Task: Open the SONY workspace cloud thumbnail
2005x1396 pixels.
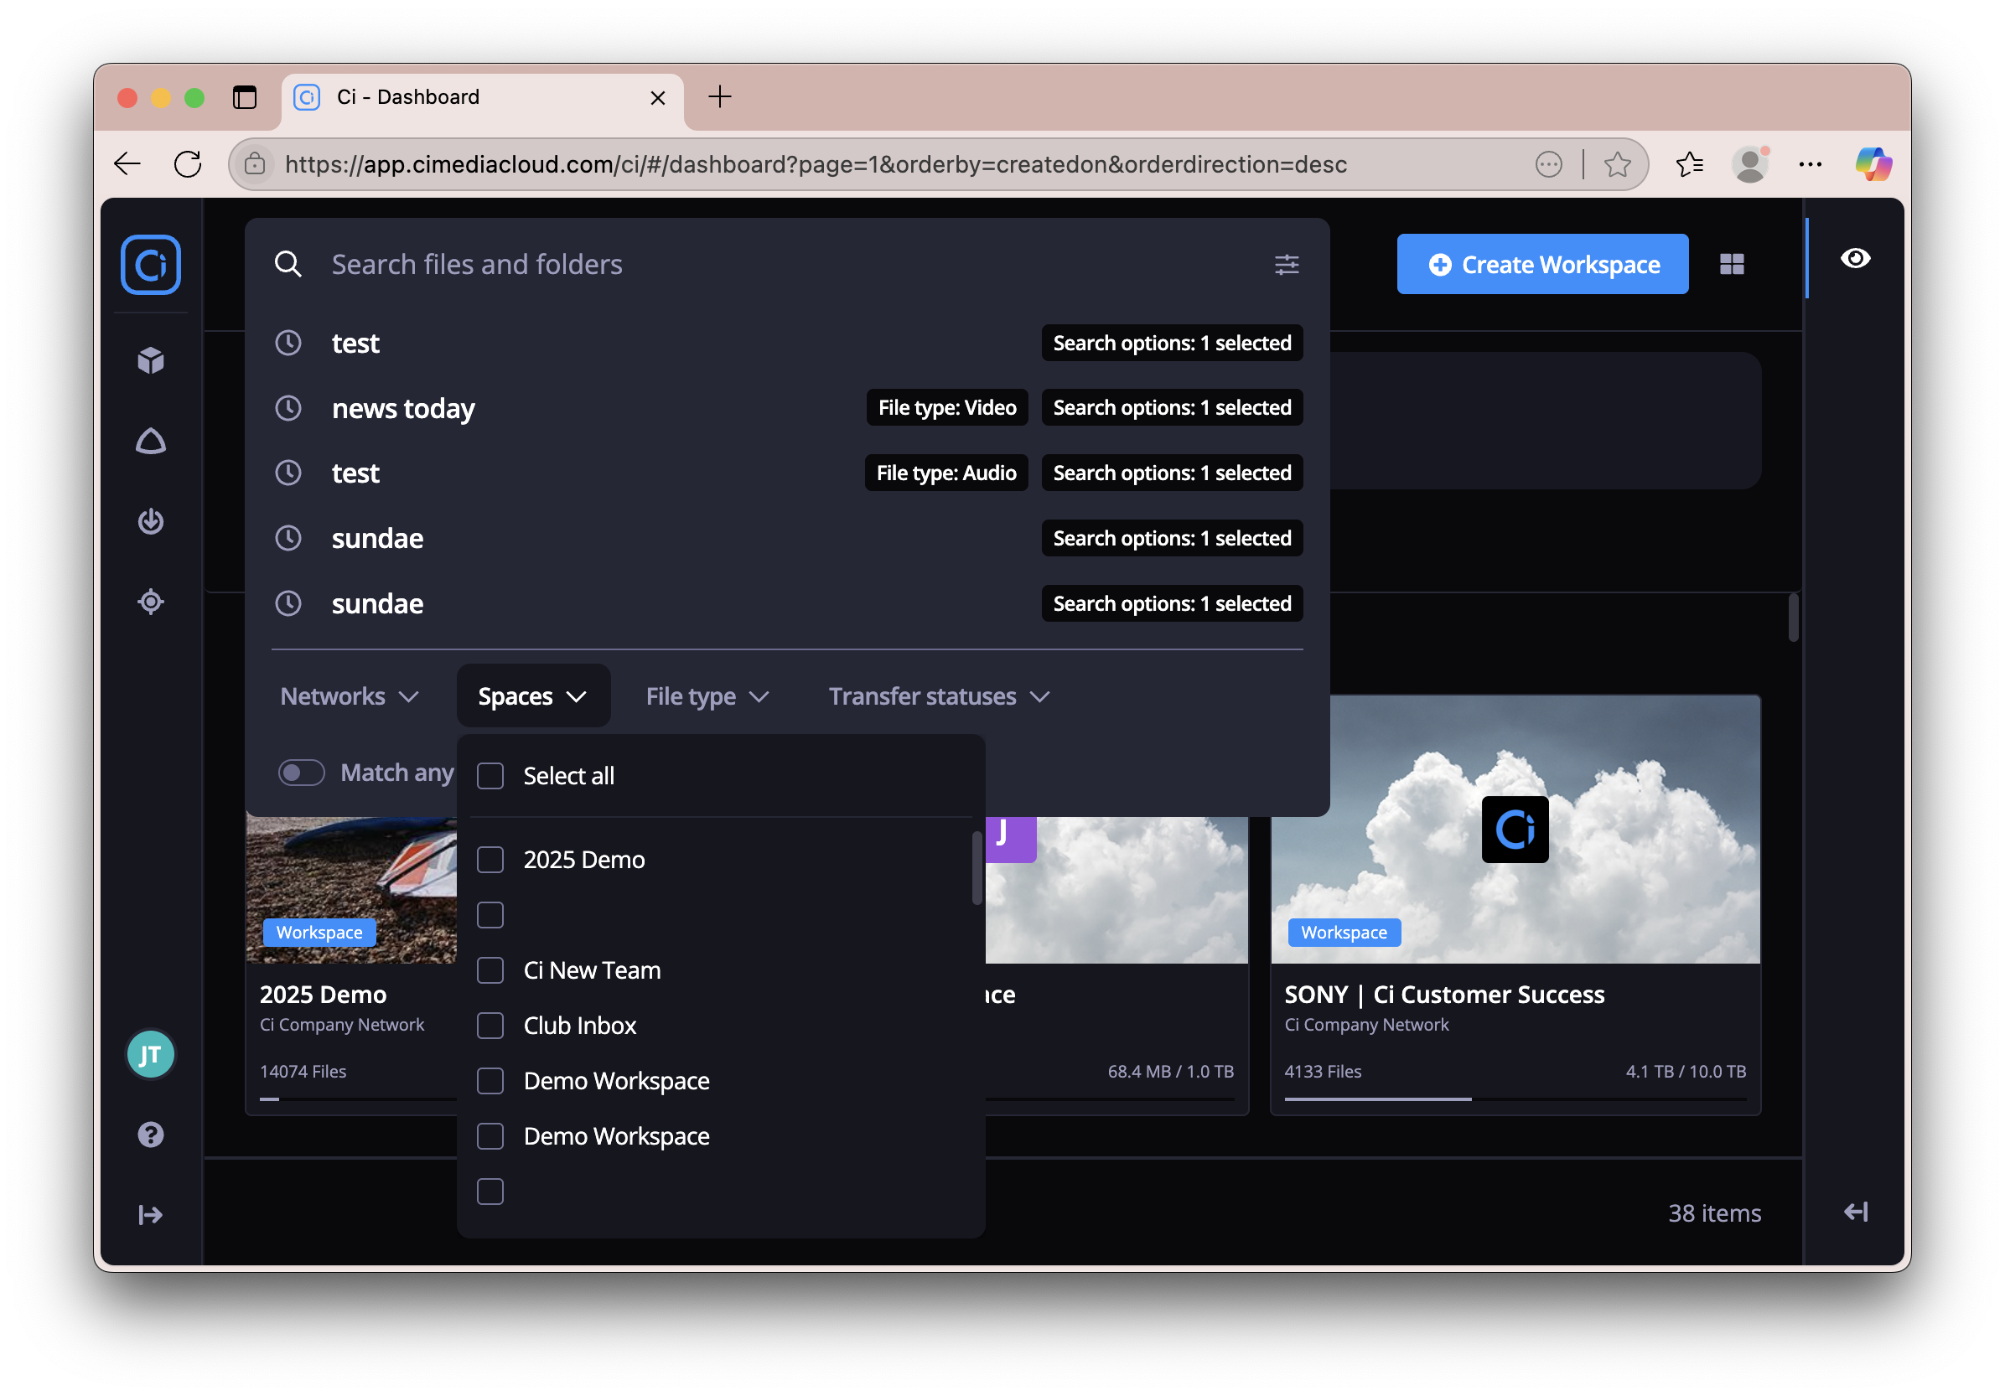Action: (1515, 830)
